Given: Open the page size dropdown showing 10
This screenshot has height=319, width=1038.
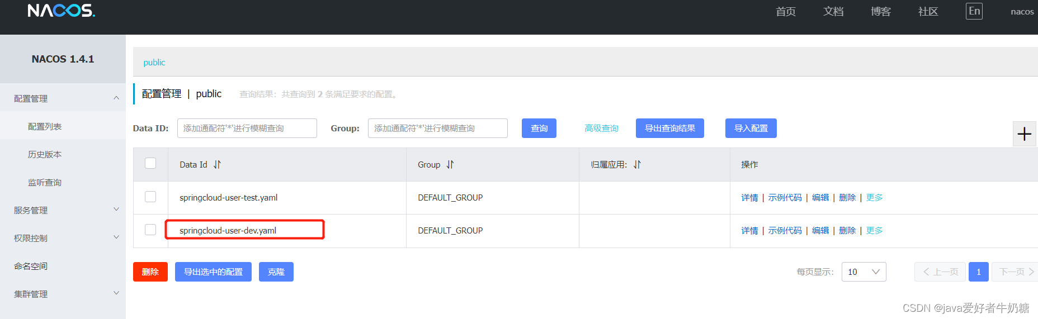Looking at the screenshot, I should coord(864,272).
